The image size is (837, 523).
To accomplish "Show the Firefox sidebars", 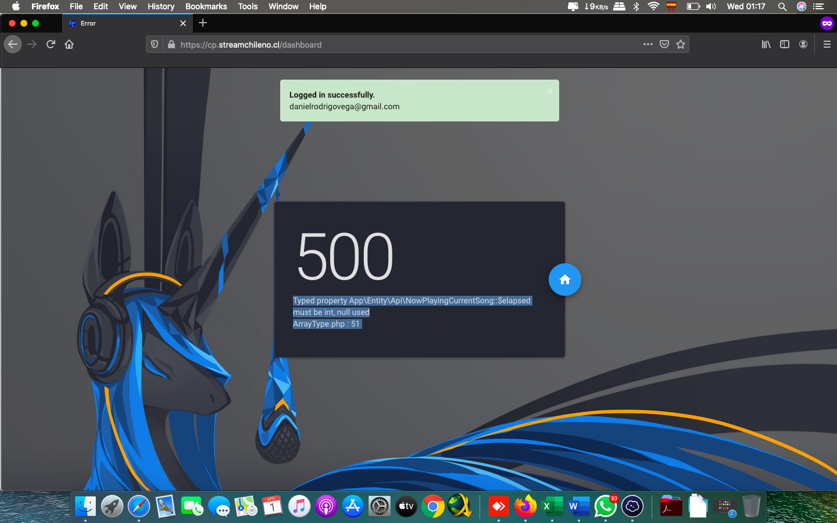I will click(x=785, y=44).
